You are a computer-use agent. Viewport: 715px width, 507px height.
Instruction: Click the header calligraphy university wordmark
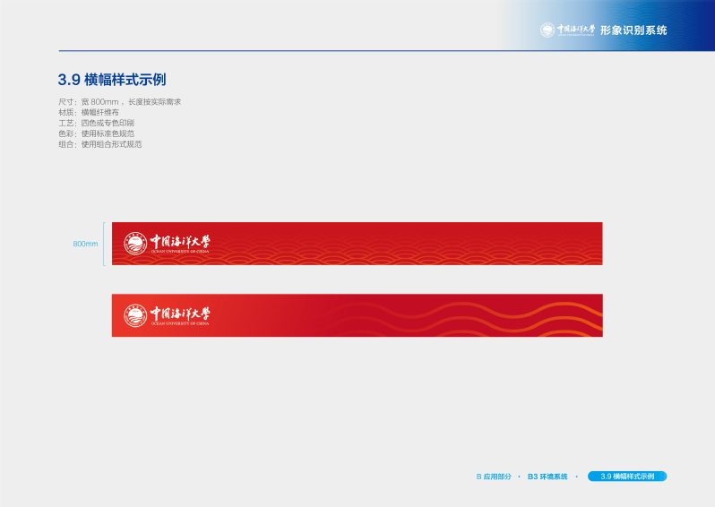(x=575, y=30)
